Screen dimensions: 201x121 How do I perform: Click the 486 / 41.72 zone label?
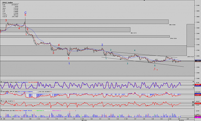pos(133,33)
